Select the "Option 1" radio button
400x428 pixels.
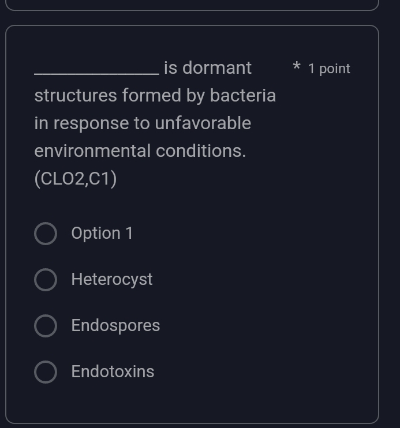(x=46, y=234)
